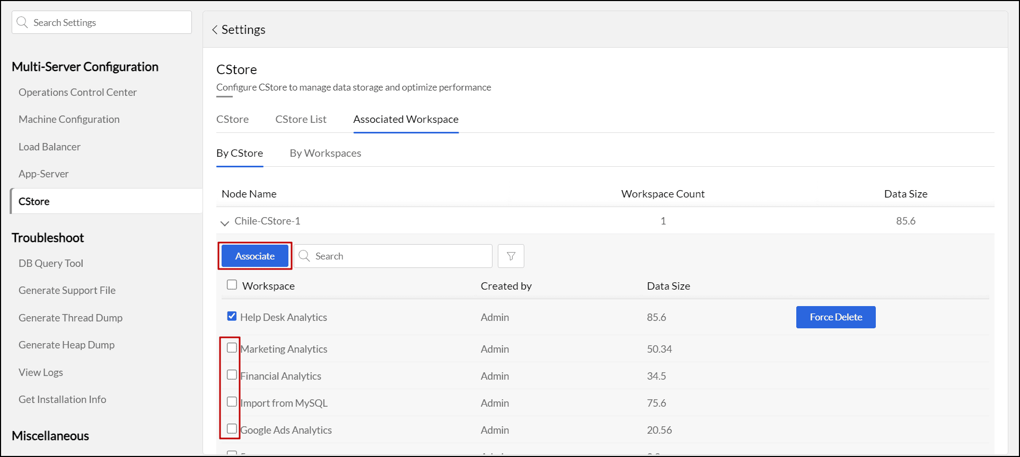Click the magnifier icon in Search Settings

(22, 22)
